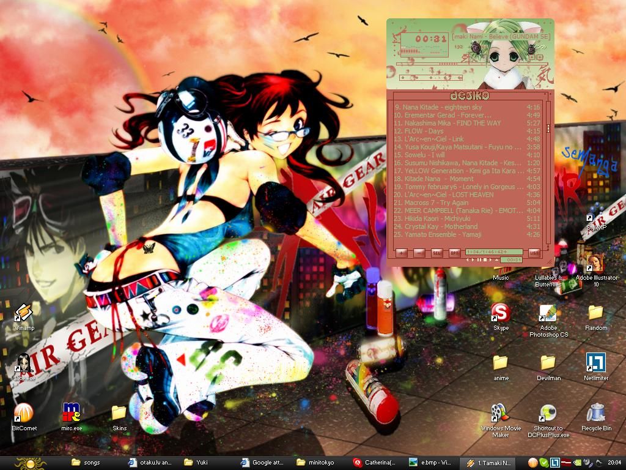This screenshot has width=626, height=470.
Task: Open the playlist SEL menu button
Action: click(436, 253)
